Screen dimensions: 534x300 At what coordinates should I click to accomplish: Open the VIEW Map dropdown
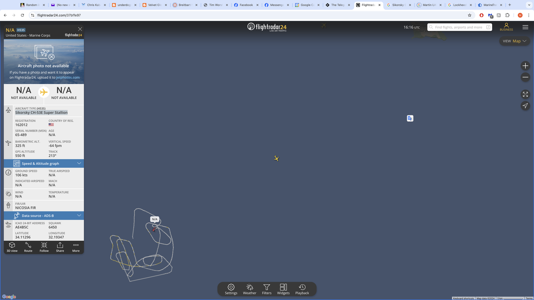tap(514, 41)
